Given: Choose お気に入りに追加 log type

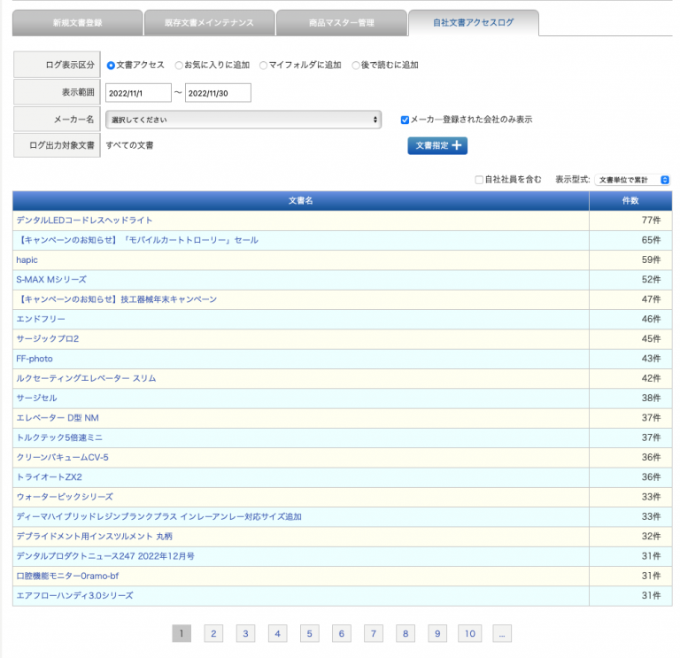Looking at the screenshot, I should coord(179,66).
